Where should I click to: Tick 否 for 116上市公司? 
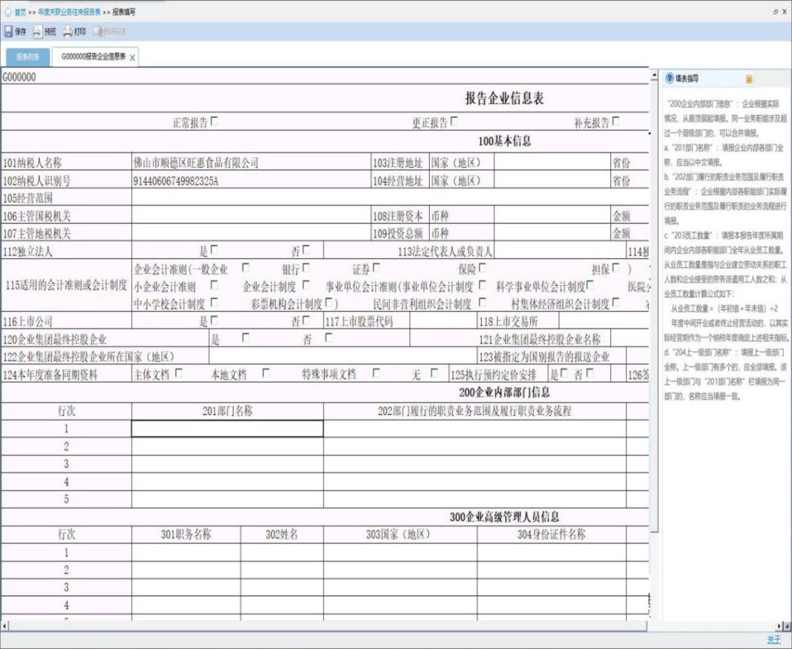point(306,320)
